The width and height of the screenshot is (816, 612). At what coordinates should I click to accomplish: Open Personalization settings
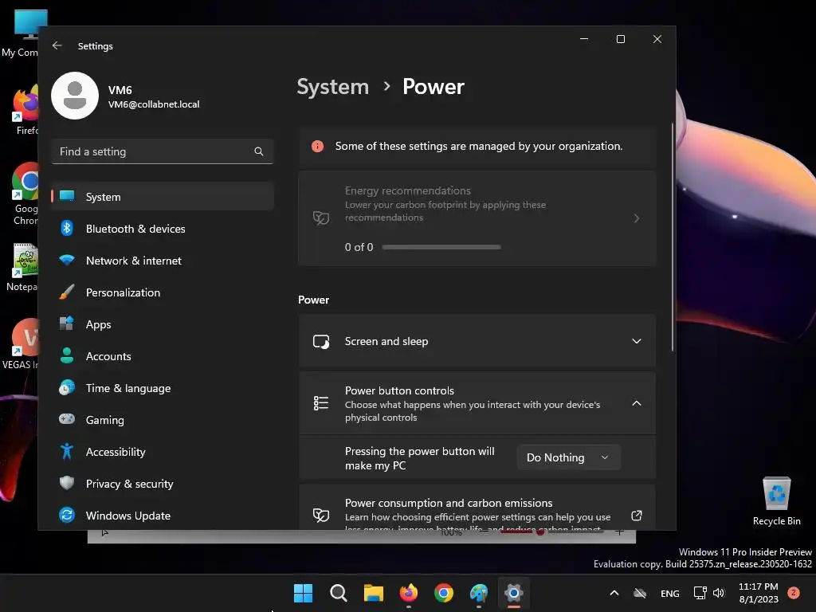point(163,292)
